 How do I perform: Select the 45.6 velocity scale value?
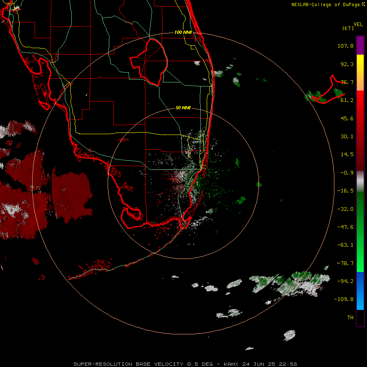(347, 118)
